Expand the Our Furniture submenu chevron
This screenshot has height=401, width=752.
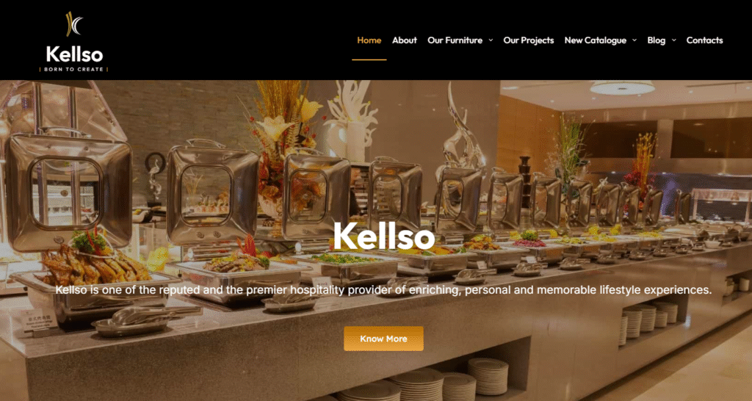491,40
